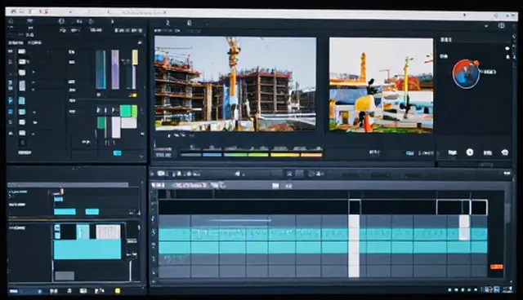This screenshot has width=523, height=300.
Task: Click the tag-shaped icon in the right panel
Action: 505,152
